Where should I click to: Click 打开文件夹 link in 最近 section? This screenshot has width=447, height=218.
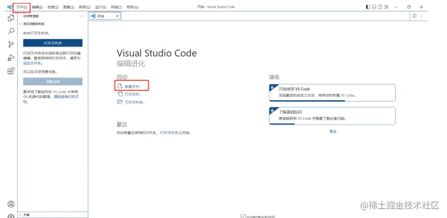click(x=169, y=133)
